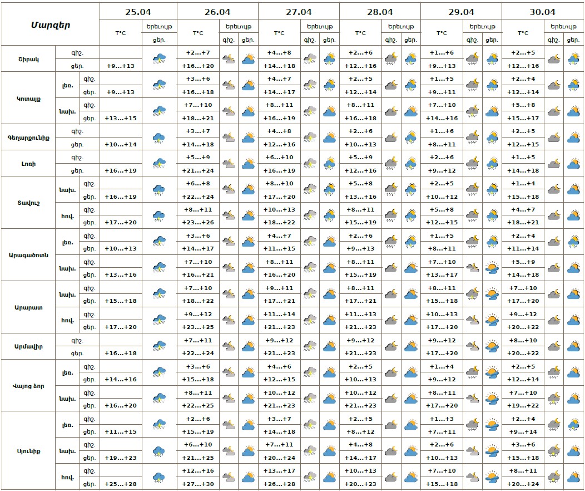
Task: Click Արմավիր daytime sunny icon for 29.04
Action: 492,347
